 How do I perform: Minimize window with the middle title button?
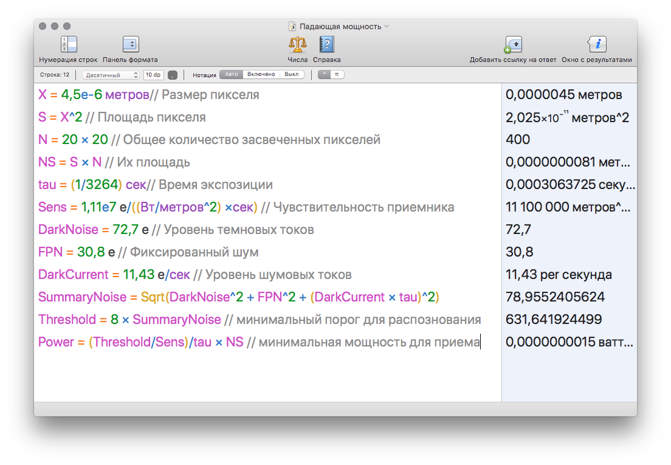click(x=54, y=26)
